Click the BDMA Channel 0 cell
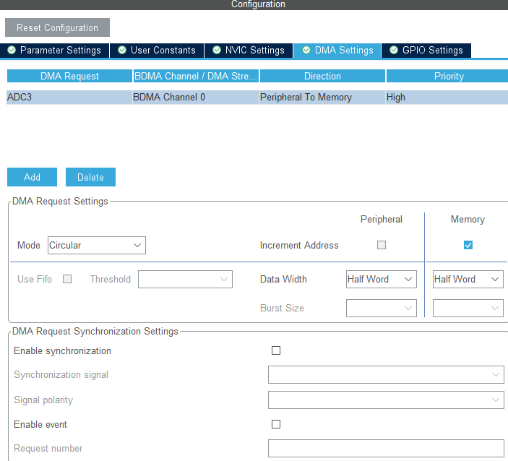Viewport: 508px width, 461px height. [x=196, y=98]
